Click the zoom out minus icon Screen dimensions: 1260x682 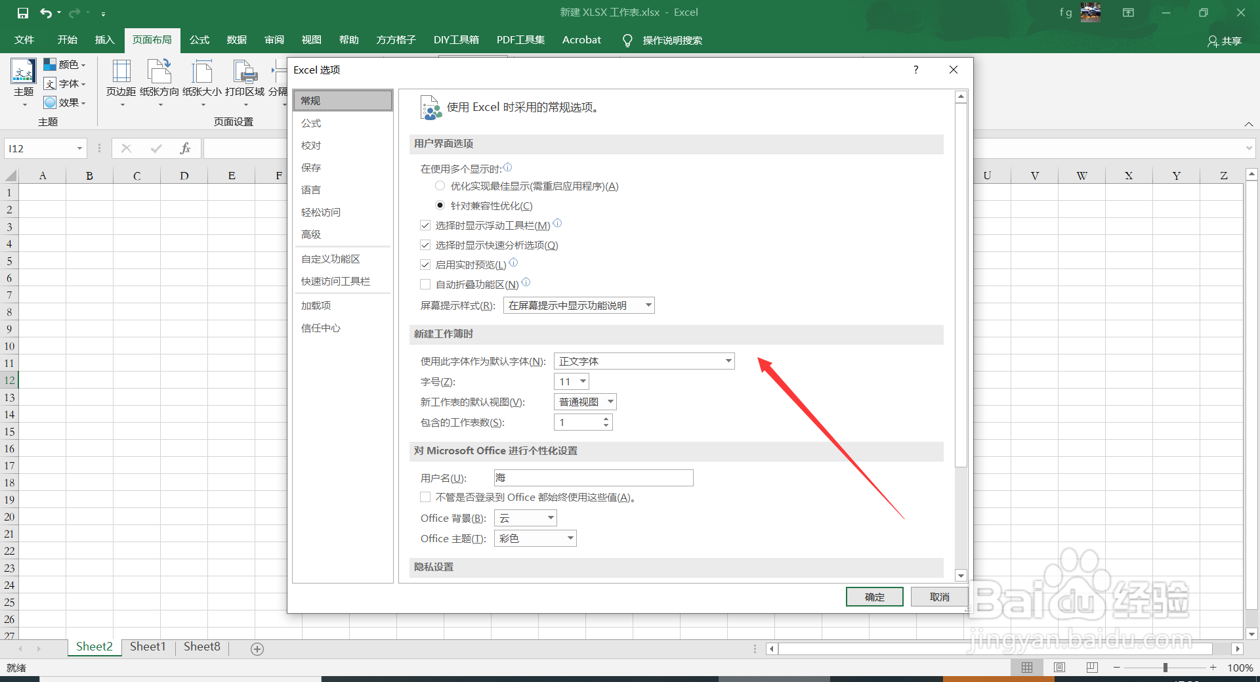[x=1117, y=668]
